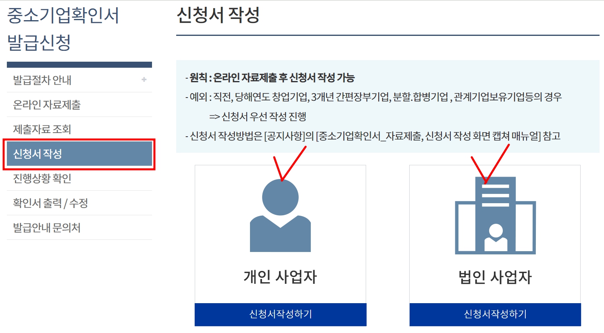The image size is (604, 333).
Task: Open 발급안내 문의처 menu item
Action: coord(79,228)
